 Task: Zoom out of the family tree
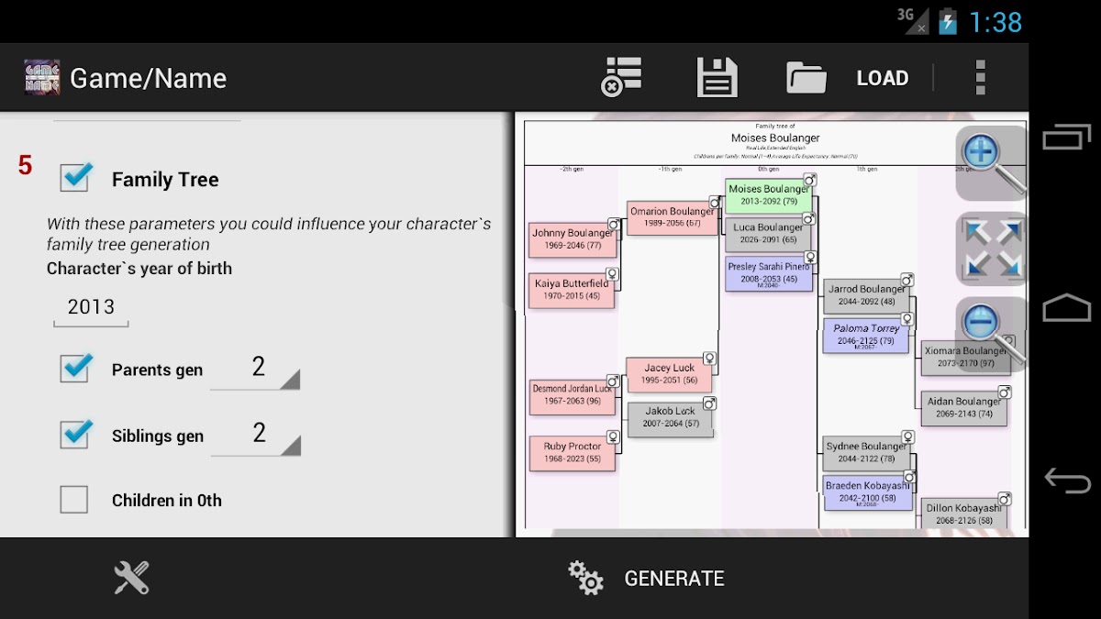click(x=989, y=332)
